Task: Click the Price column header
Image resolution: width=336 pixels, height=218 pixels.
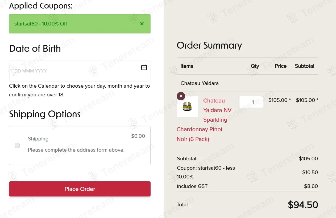Action: 281,66
